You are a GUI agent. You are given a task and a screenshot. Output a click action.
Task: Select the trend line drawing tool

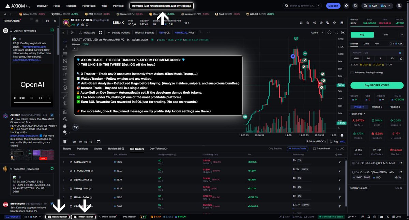(65, 47)
